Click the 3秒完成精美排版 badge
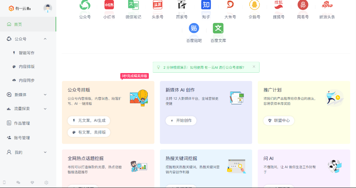This screenshot has width=356, height=188. tap(135, 76)
